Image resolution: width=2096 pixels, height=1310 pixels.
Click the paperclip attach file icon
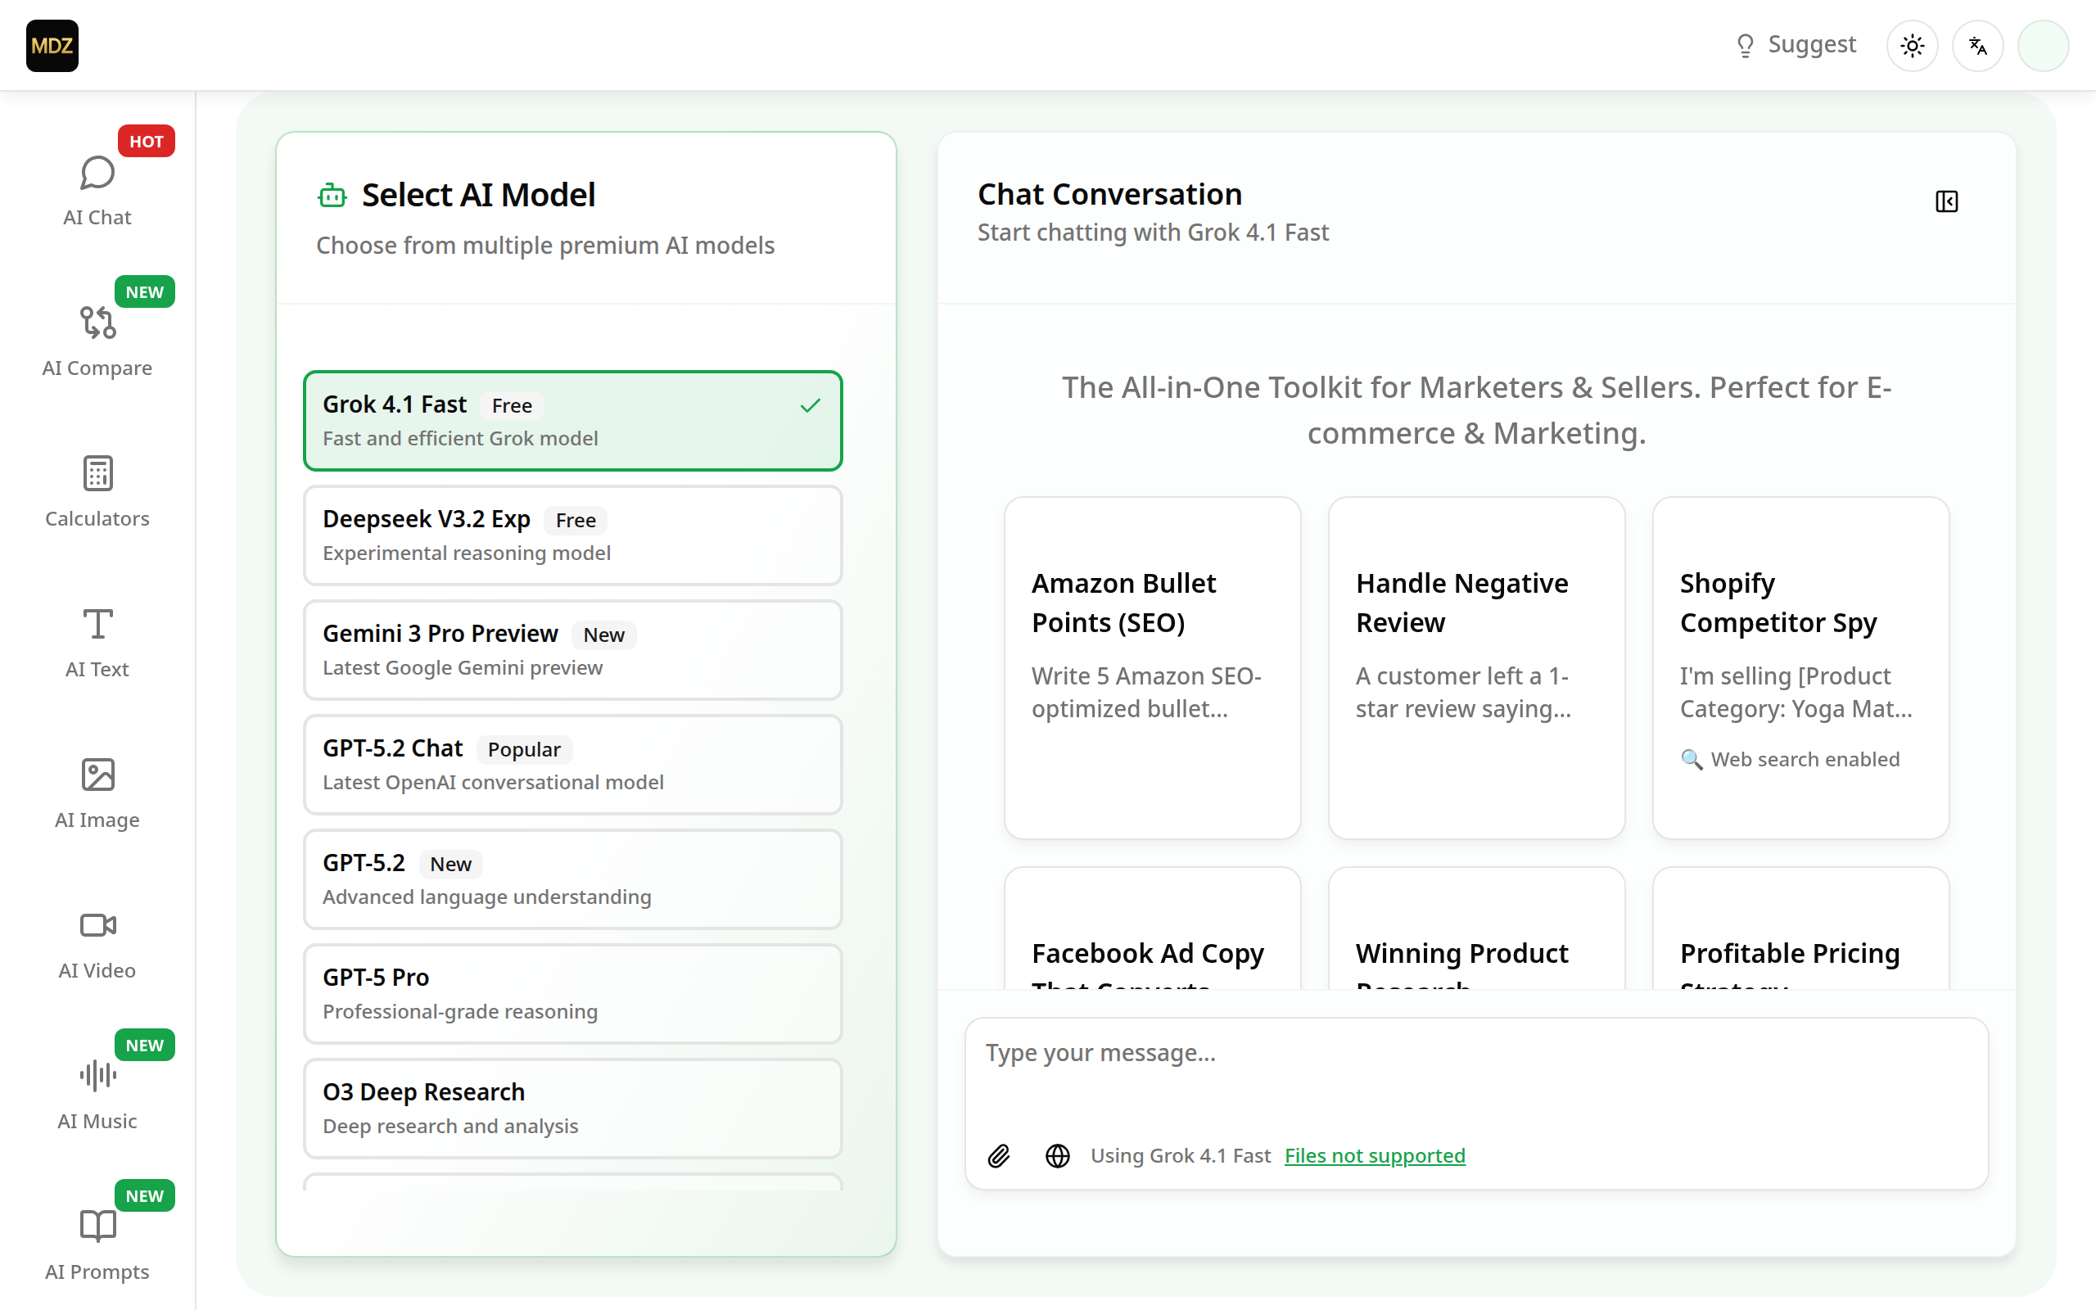pyautogui.click(x=999, y=1156)
